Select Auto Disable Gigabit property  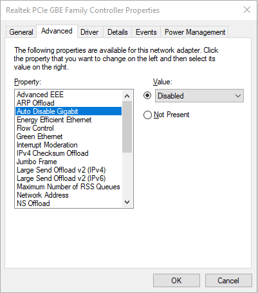69,111
